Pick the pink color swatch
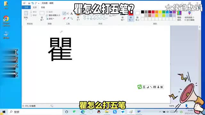Screen dimensions: 205x115 point(153,16)
